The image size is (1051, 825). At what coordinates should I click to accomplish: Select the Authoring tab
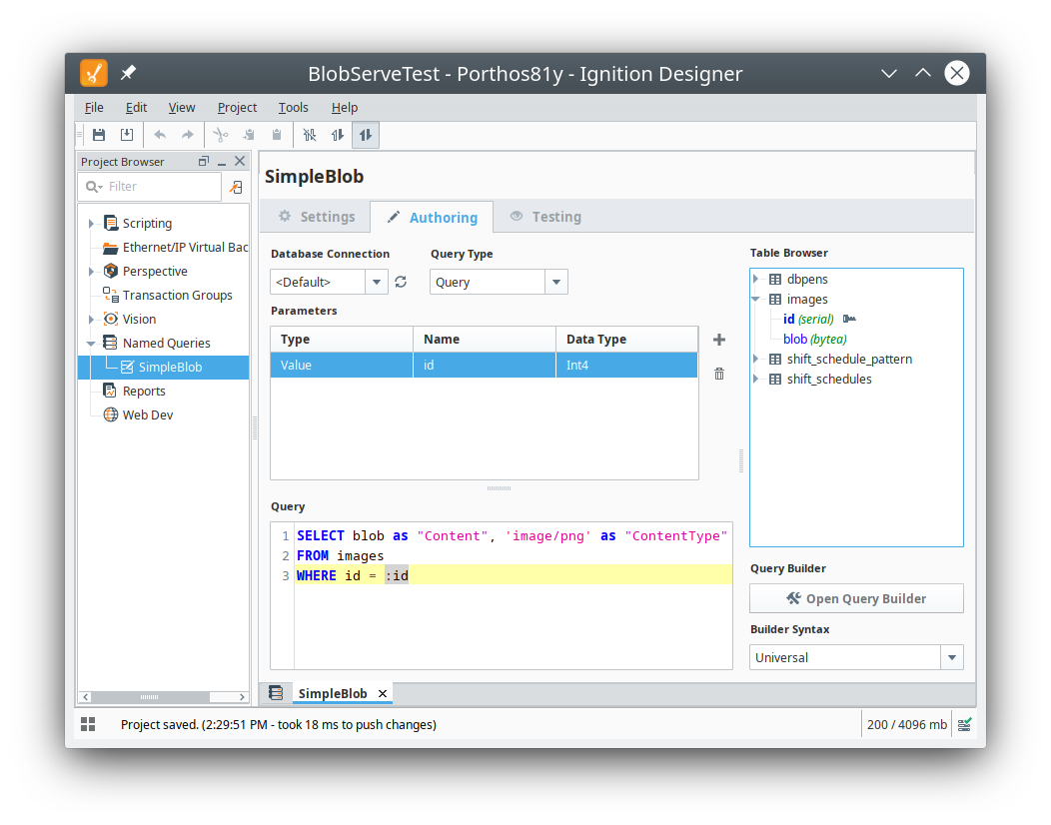(432, 217)
